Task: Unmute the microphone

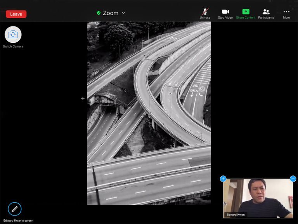Action: 205,12
